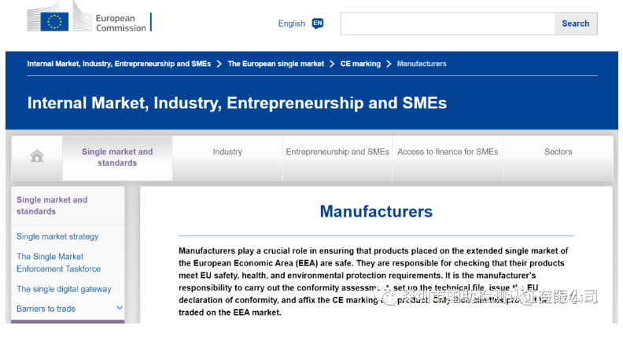Click the CE marking breadcrumb link

click(360, 64)
